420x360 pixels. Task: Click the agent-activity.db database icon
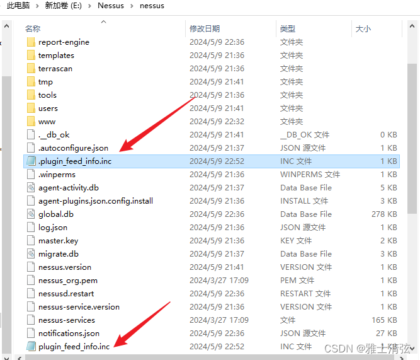[31, 188]
